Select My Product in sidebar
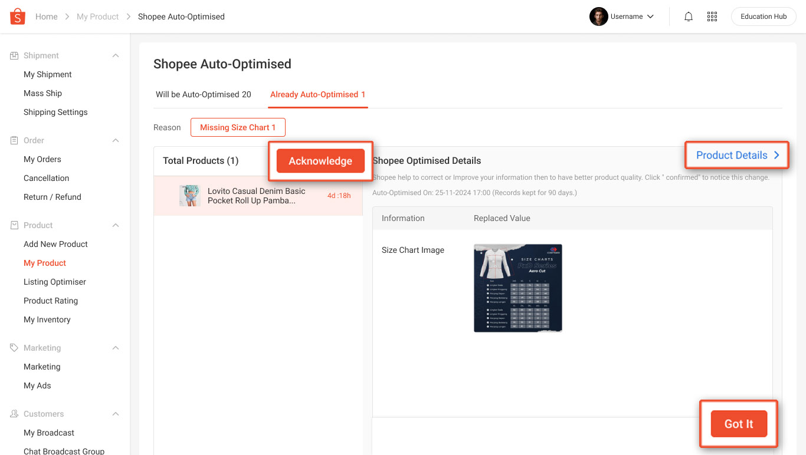 pos(45,263)
